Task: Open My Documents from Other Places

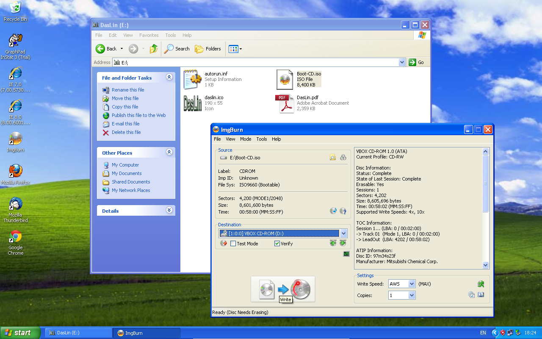Action: (127, 173)
